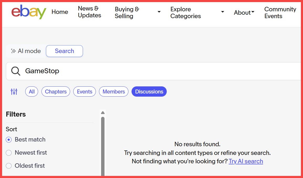
Task: Click the Explore Categories menu label
Action: 186,13
